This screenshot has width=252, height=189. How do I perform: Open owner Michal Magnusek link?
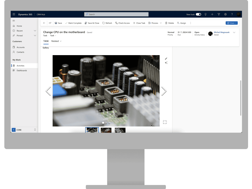point(222,32)
